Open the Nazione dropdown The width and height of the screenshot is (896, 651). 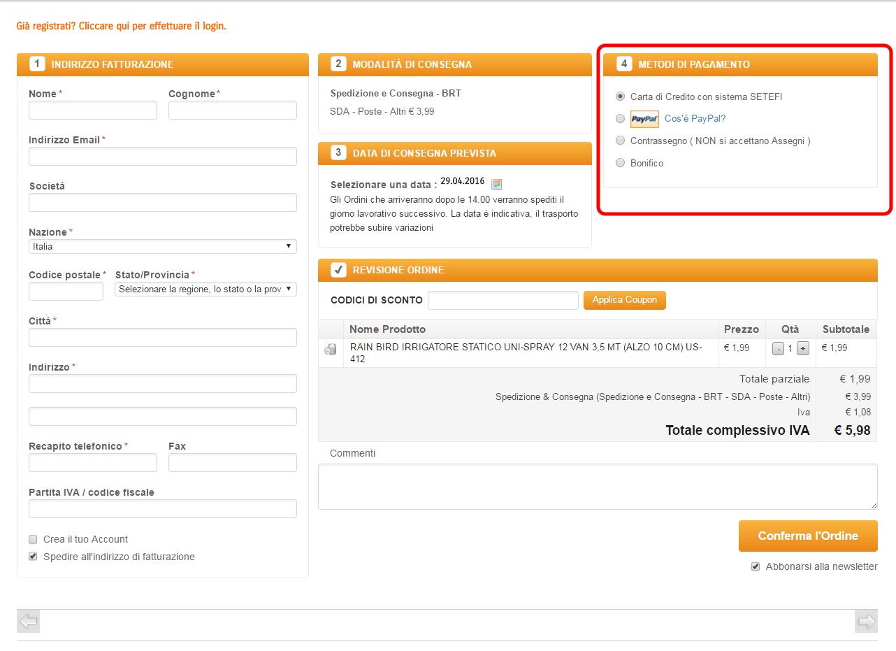coord(162,246)
